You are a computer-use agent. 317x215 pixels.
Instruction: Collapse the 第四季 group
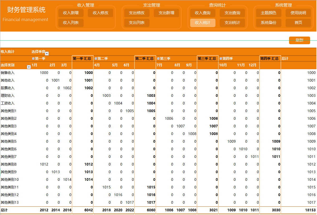[221, 59]
